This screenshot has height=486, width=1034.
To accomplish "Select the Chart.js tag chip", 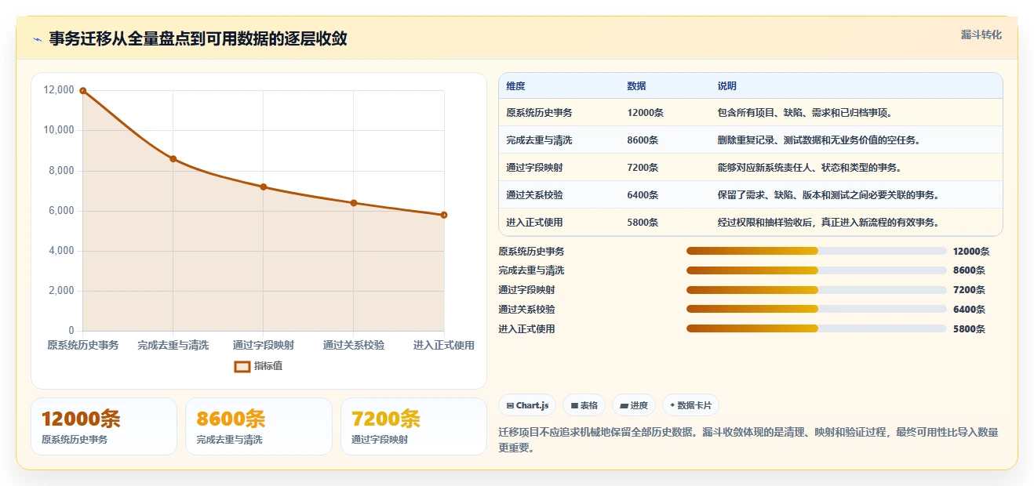I will pyautogui.click(x=527, y=405).
